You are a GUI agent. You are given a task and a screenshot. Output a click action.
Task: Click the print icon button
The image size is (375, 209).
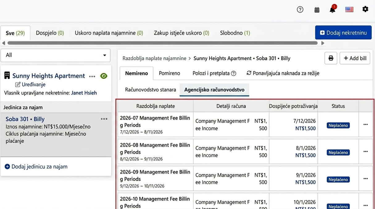pyautogui.click(x=331, y=58)
